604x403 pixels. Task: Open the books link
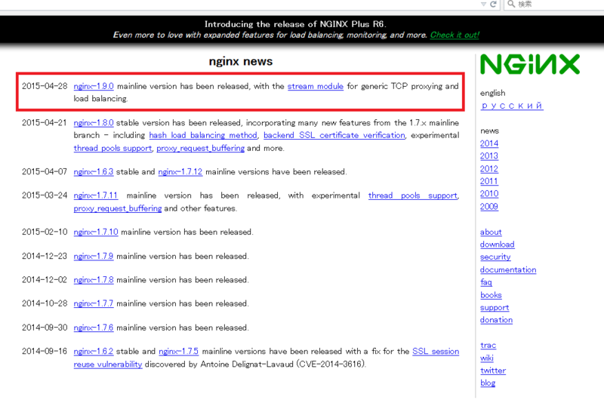pyautogui.click(x=492, y=295)
